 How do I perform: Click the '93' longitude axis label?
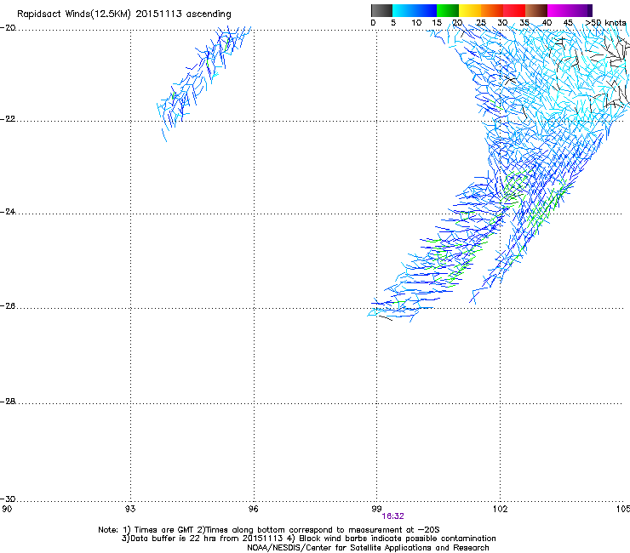point(130,509)
